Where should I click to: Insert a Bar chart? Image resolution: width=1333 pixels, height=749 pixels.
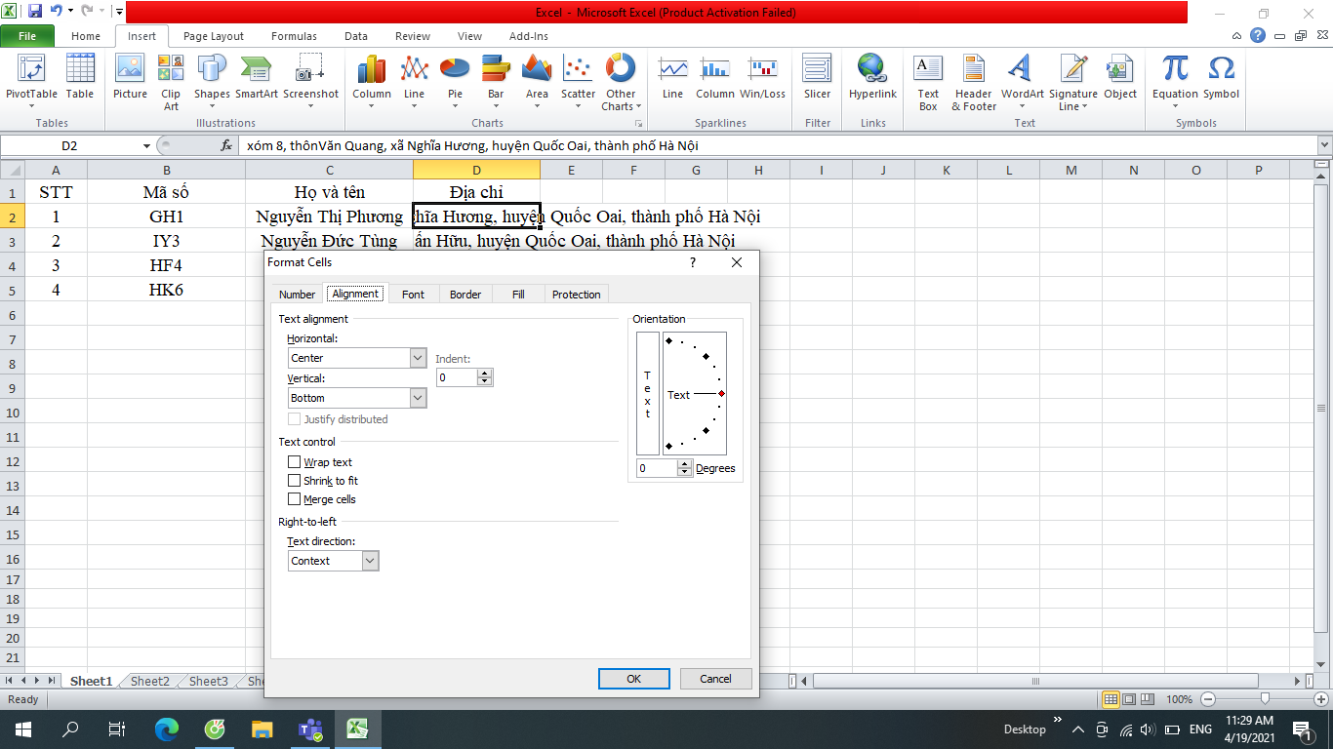496,83
